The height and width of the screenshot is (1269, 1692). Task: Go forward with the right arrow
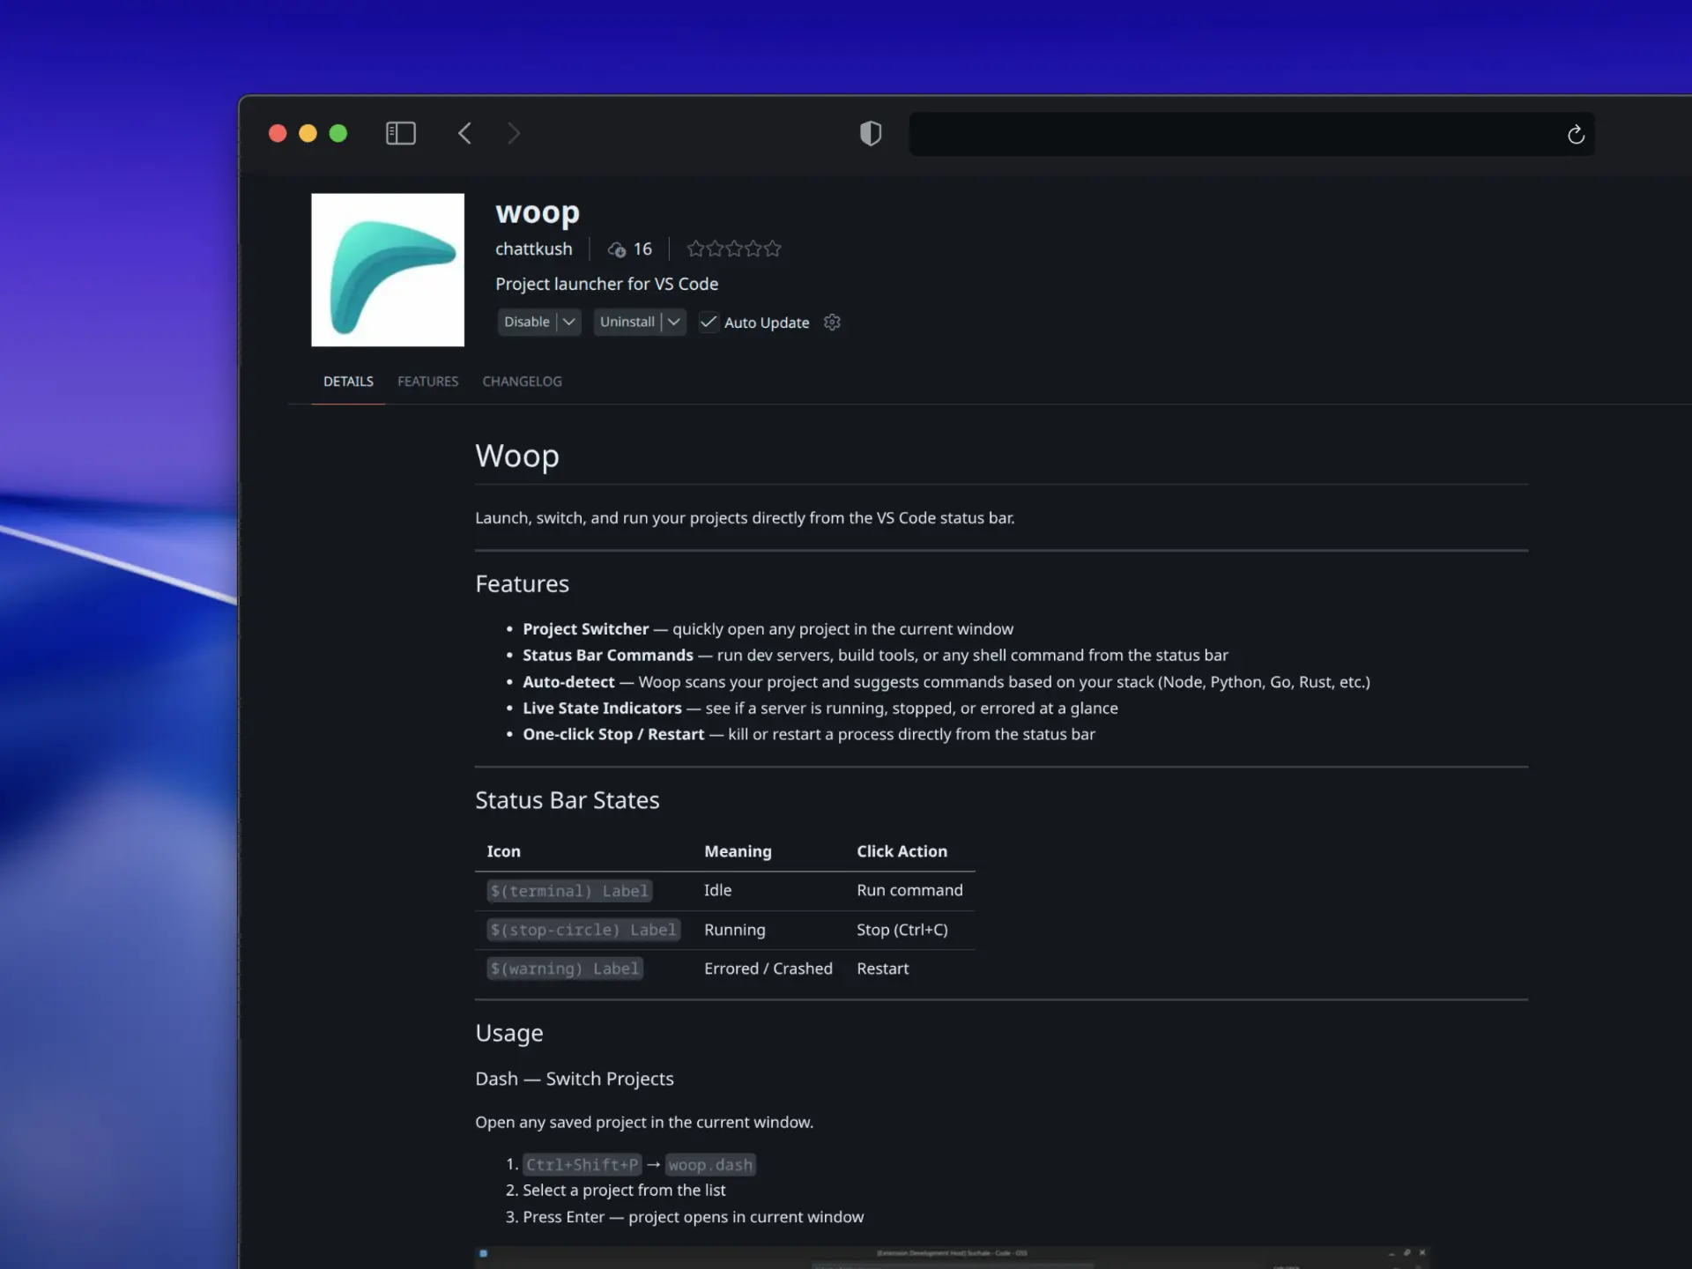[x=514, y=133]
